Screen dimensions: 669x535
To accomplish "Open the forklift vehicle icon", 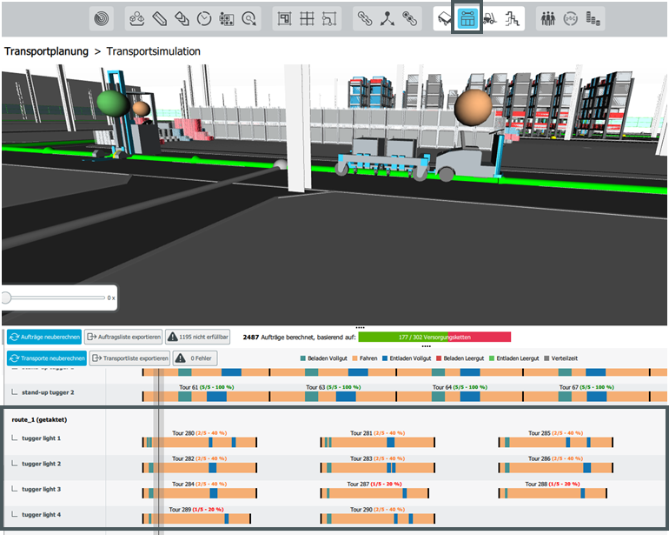I will click(x=490, y=19).
